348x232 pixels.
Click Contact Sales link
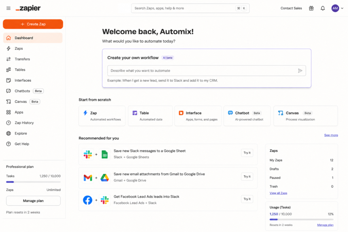291,8
